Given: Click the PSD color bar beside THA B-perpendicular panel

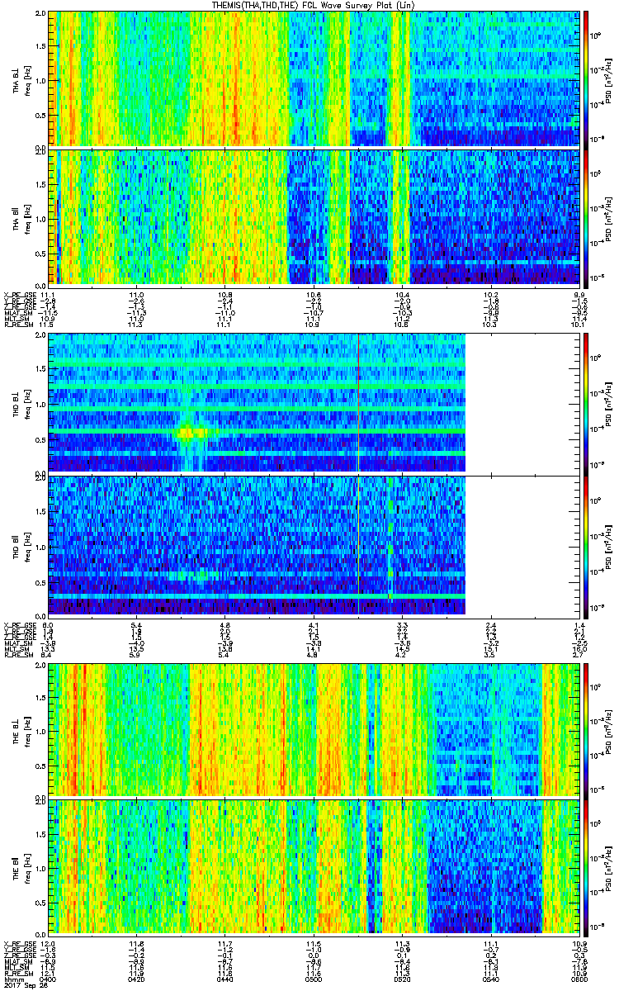Looking at the screenshot, I should click(587, 78).
